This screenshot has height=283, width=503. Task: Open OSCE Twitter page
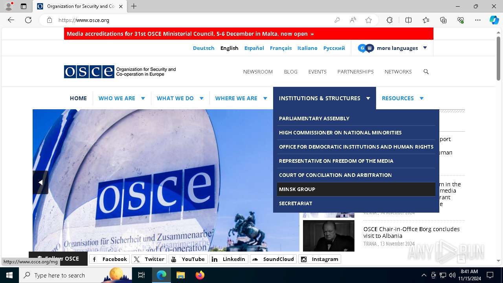click(149, 259)
